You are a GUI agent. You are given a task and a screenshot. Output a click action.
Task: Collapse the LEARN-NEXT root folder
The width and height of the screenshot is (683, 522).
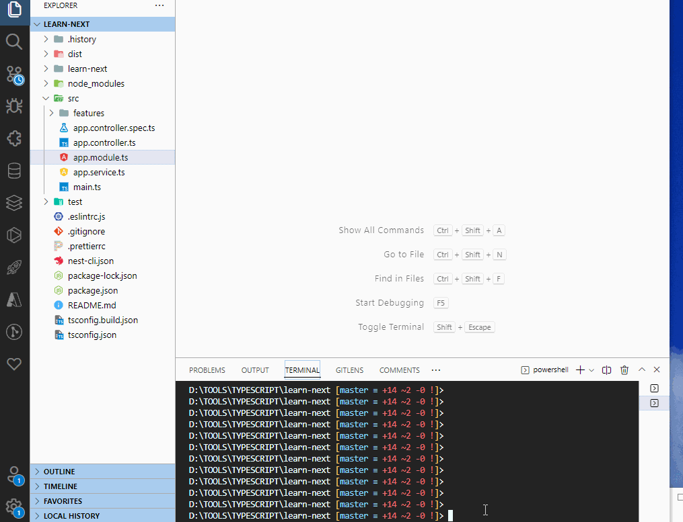click(102, 24)
